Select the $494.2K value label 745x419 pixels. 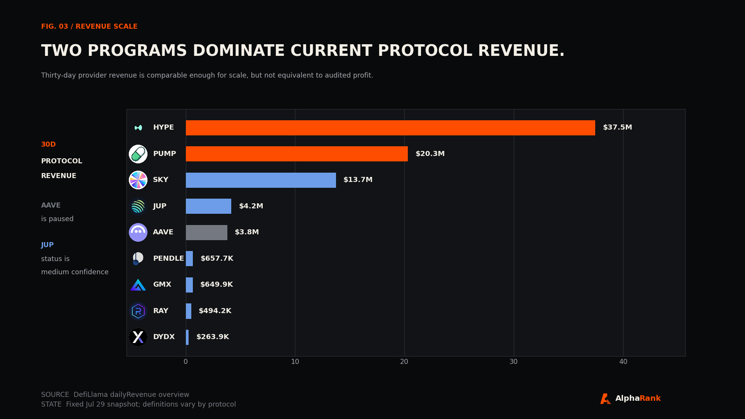[215, 311]
